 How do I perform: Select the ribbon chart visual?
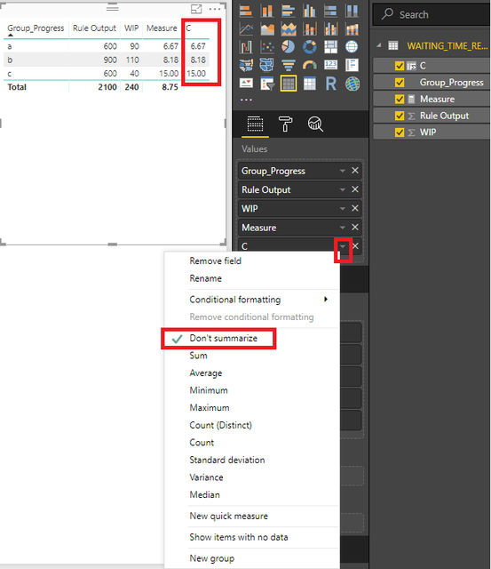352,29
